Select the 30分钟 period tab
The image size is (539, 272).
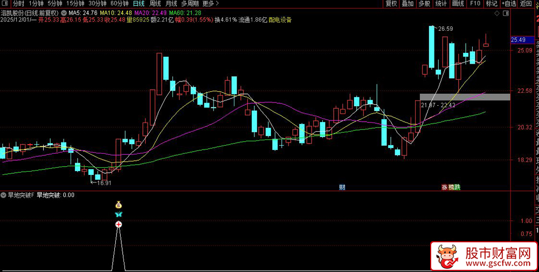(x=97, y=4)
